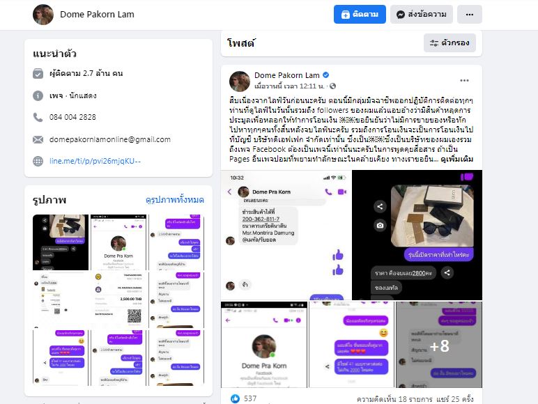Click the ติดตาม follow button
Screen dimensions: 538x404
click(360, 15)
